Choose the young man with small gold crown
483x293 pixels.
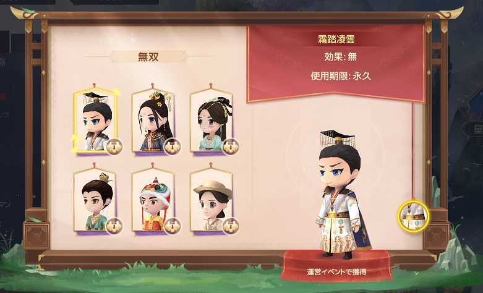[95, 200]
